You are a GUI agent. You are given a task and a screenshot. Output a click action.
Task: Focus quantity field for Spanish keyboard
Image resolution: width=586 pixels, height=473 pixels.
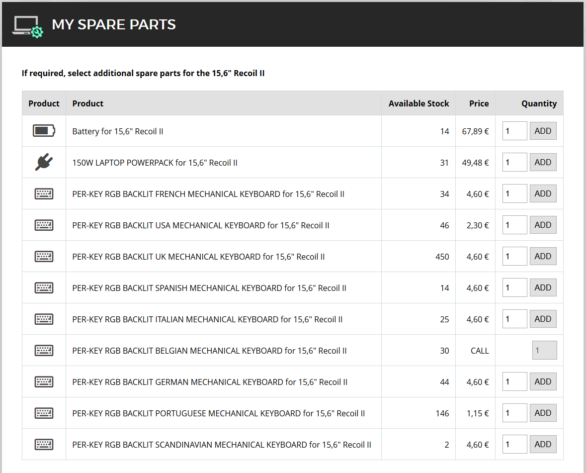514,288
